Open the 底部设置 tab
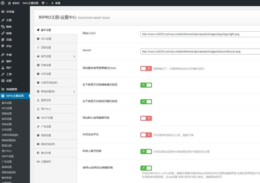 (55, 135)
